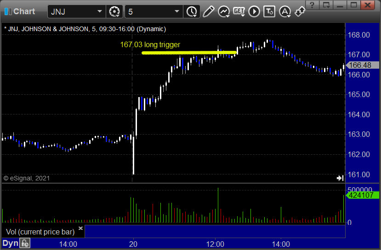This screenshot has height=250, width=381.
Task: Open the alerts 'A' circle menu
Action: click(285, 11)
